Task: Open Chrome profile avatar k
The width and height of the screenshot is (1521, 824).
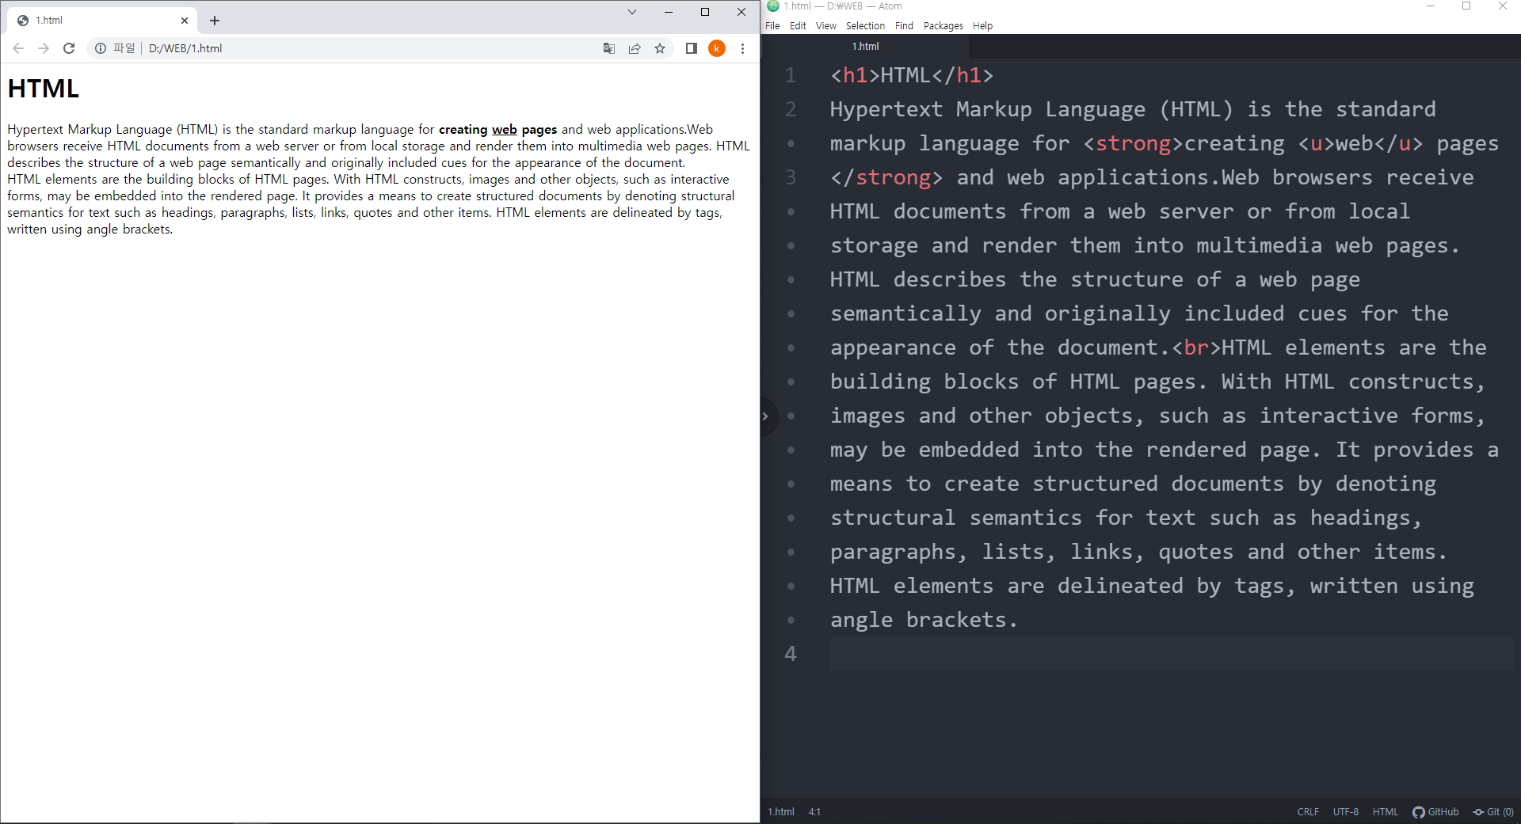Action: pos(717,48)
